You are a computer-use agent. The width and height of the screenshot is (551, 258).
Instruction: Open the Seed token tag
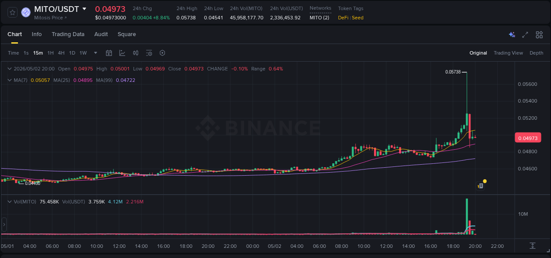[x=357, y=18]
